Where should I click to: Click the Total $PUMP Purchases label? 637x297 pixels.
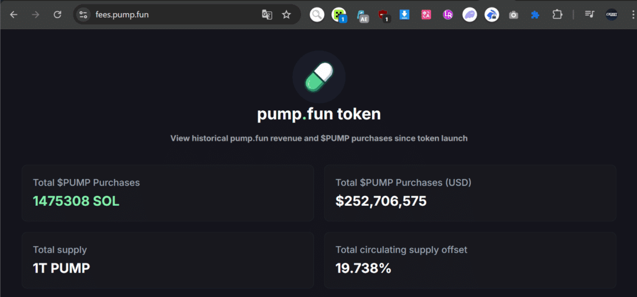86,183
